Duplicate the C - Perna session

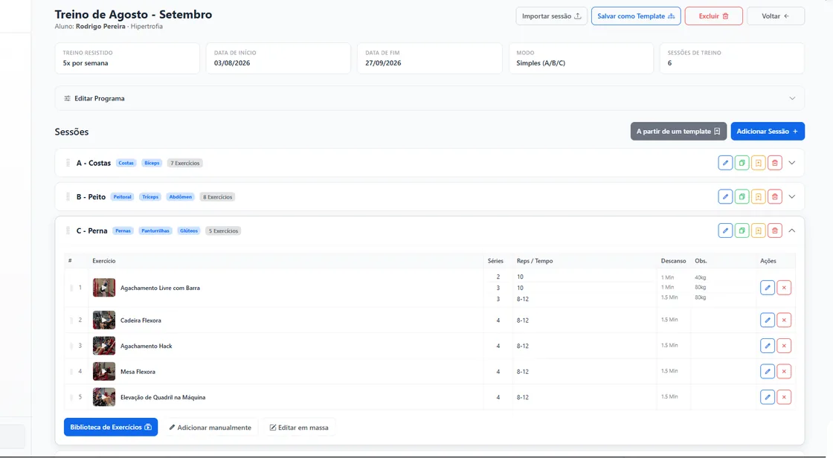pyautogui.click(x=742, y=230)
